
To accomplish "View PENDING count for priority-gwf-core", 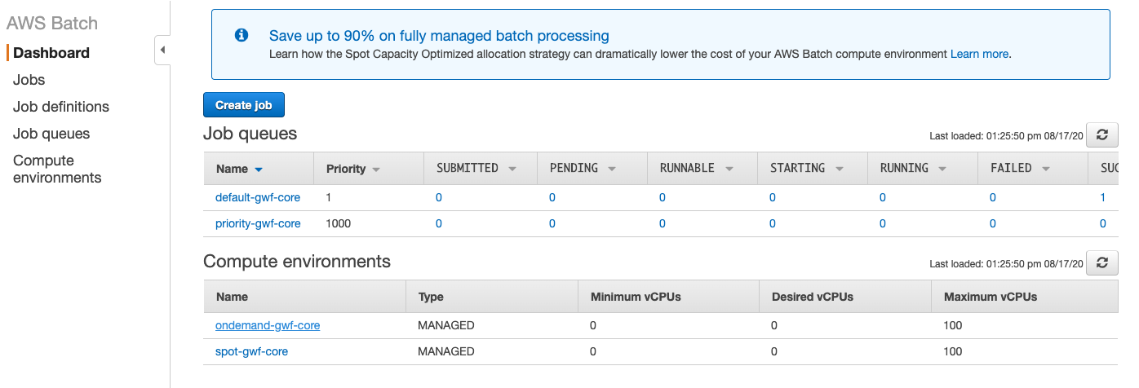I will click(x=552, y=223).
